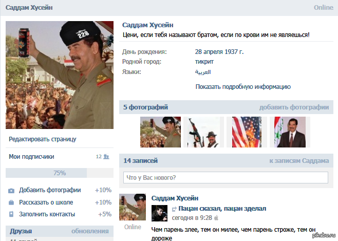Image resolution: width=338 pixels, height=241 pixels.
Task: Open the burning flag photo thumbnail
Action: point(247,132)
